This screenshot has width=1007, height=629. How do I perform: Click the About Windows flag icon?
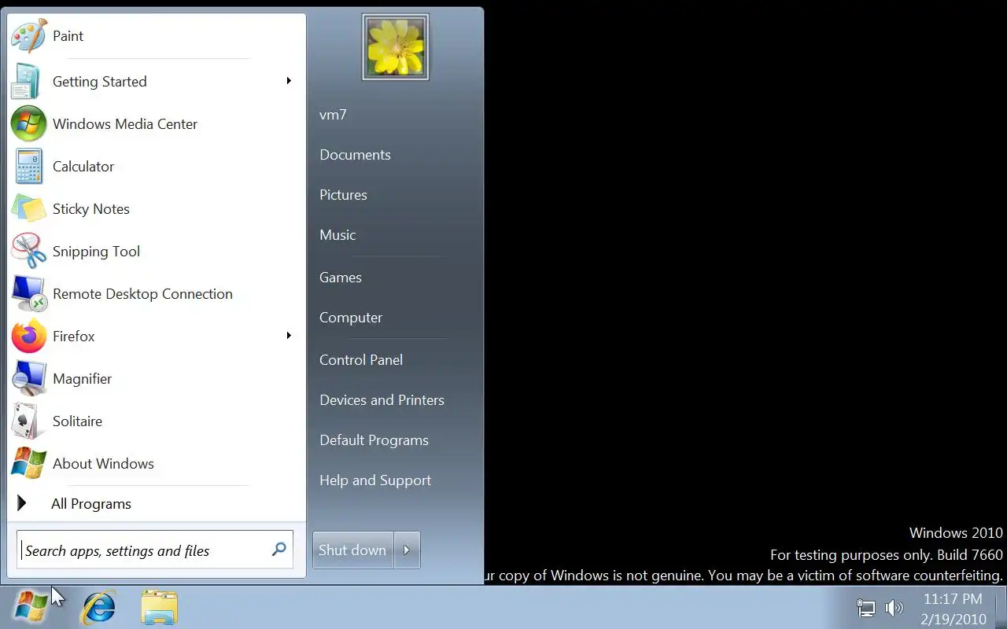click(x=29, y=463)
